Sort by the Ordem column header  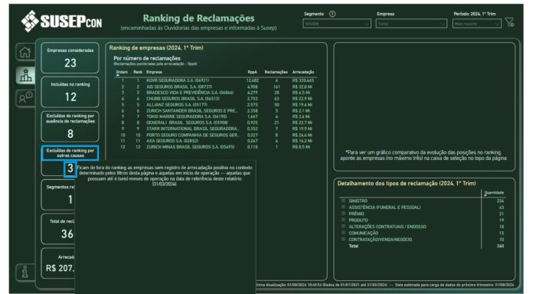click(x=122, y=72)
